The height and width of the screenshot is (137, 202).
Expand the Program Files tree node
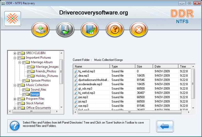(15, 99)
